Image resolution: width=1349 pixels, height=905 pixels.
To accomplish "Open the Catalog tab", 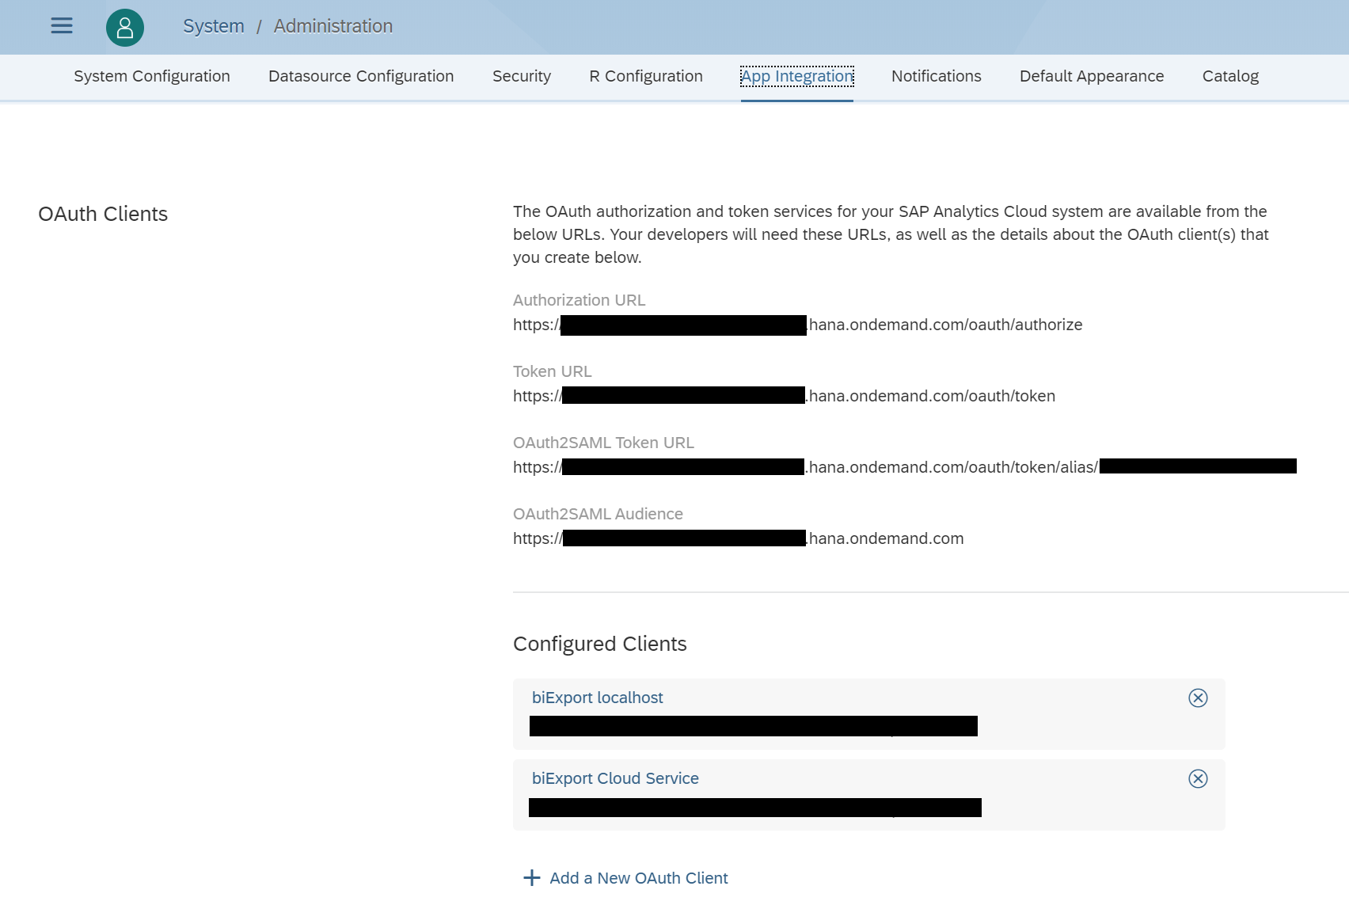I will coord(1230,76).
